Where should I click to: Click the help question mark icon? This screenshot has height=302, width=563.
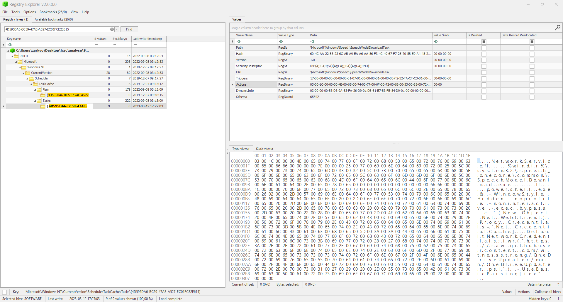coord(558,284)
